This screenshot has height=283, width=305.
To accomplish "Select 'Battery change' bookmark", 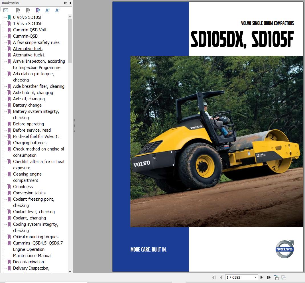I will [27, 105].
